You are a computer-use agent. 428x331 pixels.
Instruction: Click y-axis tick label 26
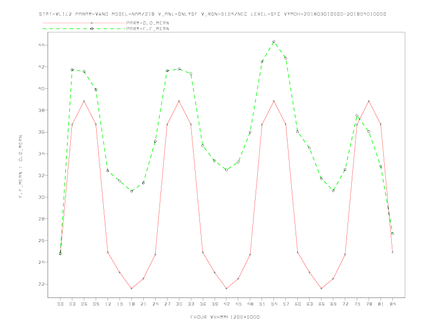(x=42, y=240)
